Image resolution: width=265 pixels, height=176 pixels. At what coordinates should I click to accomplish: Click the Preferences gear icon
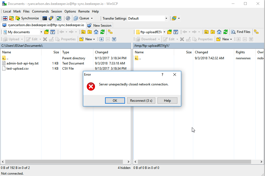(68, 18)
